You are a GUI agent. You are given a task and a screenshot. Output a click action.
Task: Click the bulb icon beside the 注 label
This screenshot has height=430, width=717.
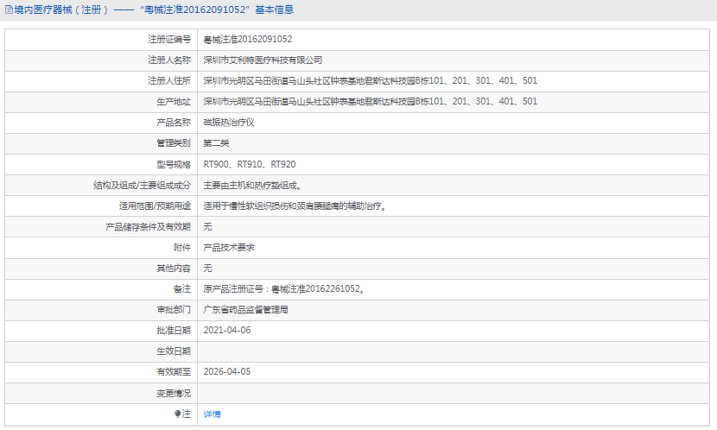click(x=177, y=414)
